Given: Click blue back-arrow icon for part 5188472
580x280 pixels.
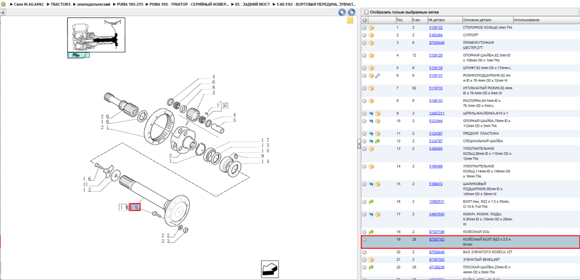Looking at the screenshot, I should 371,184.
